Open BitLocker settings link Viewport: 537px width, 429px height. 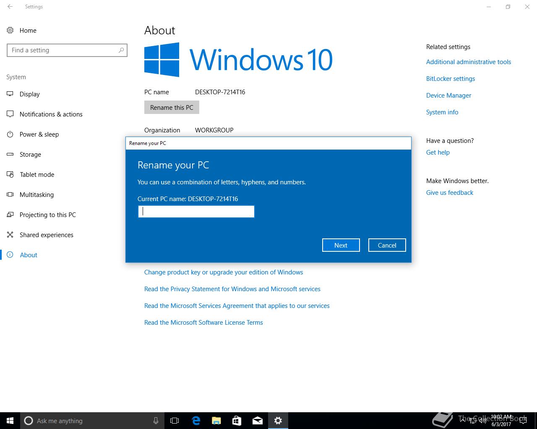point(451,78)
